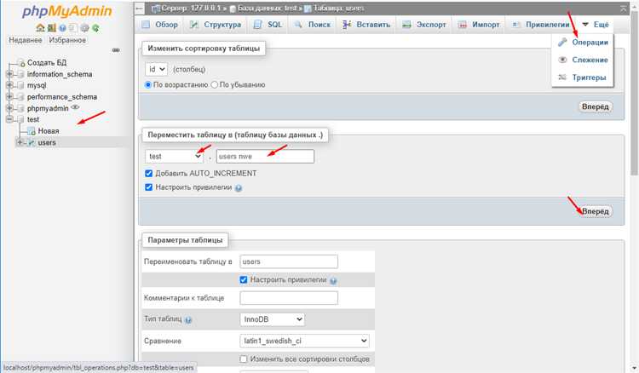This screenshot has height=373, width=639.
Task: Click the Создать БД database icon
Action: tap(21, 63)
